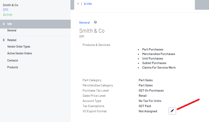
Task: Select the A Info sidebar section
Action: click(35, 24)
